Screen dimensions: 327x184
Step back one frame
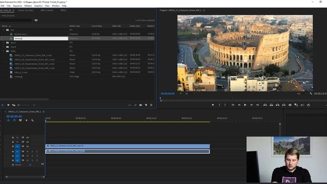(x=239, y=105)
